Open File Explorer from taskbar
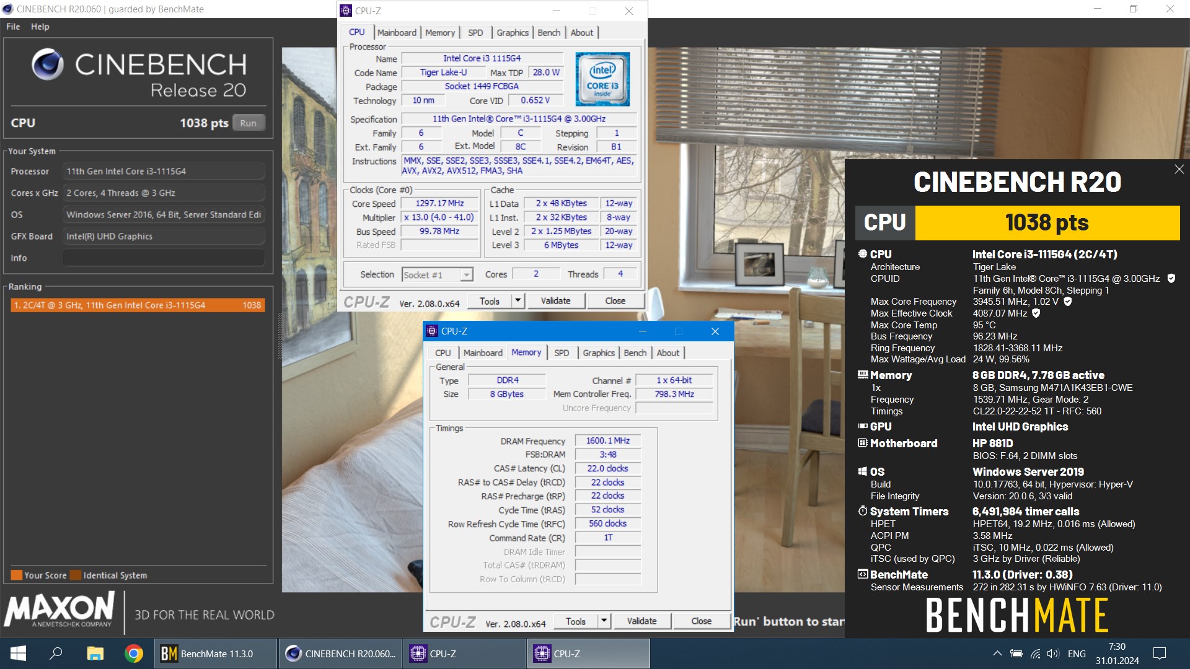1190x669 pixels. click(x=95, y=654)
